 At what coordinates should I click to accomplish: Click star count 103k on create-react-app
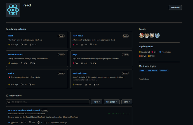(x=24, y=63)
